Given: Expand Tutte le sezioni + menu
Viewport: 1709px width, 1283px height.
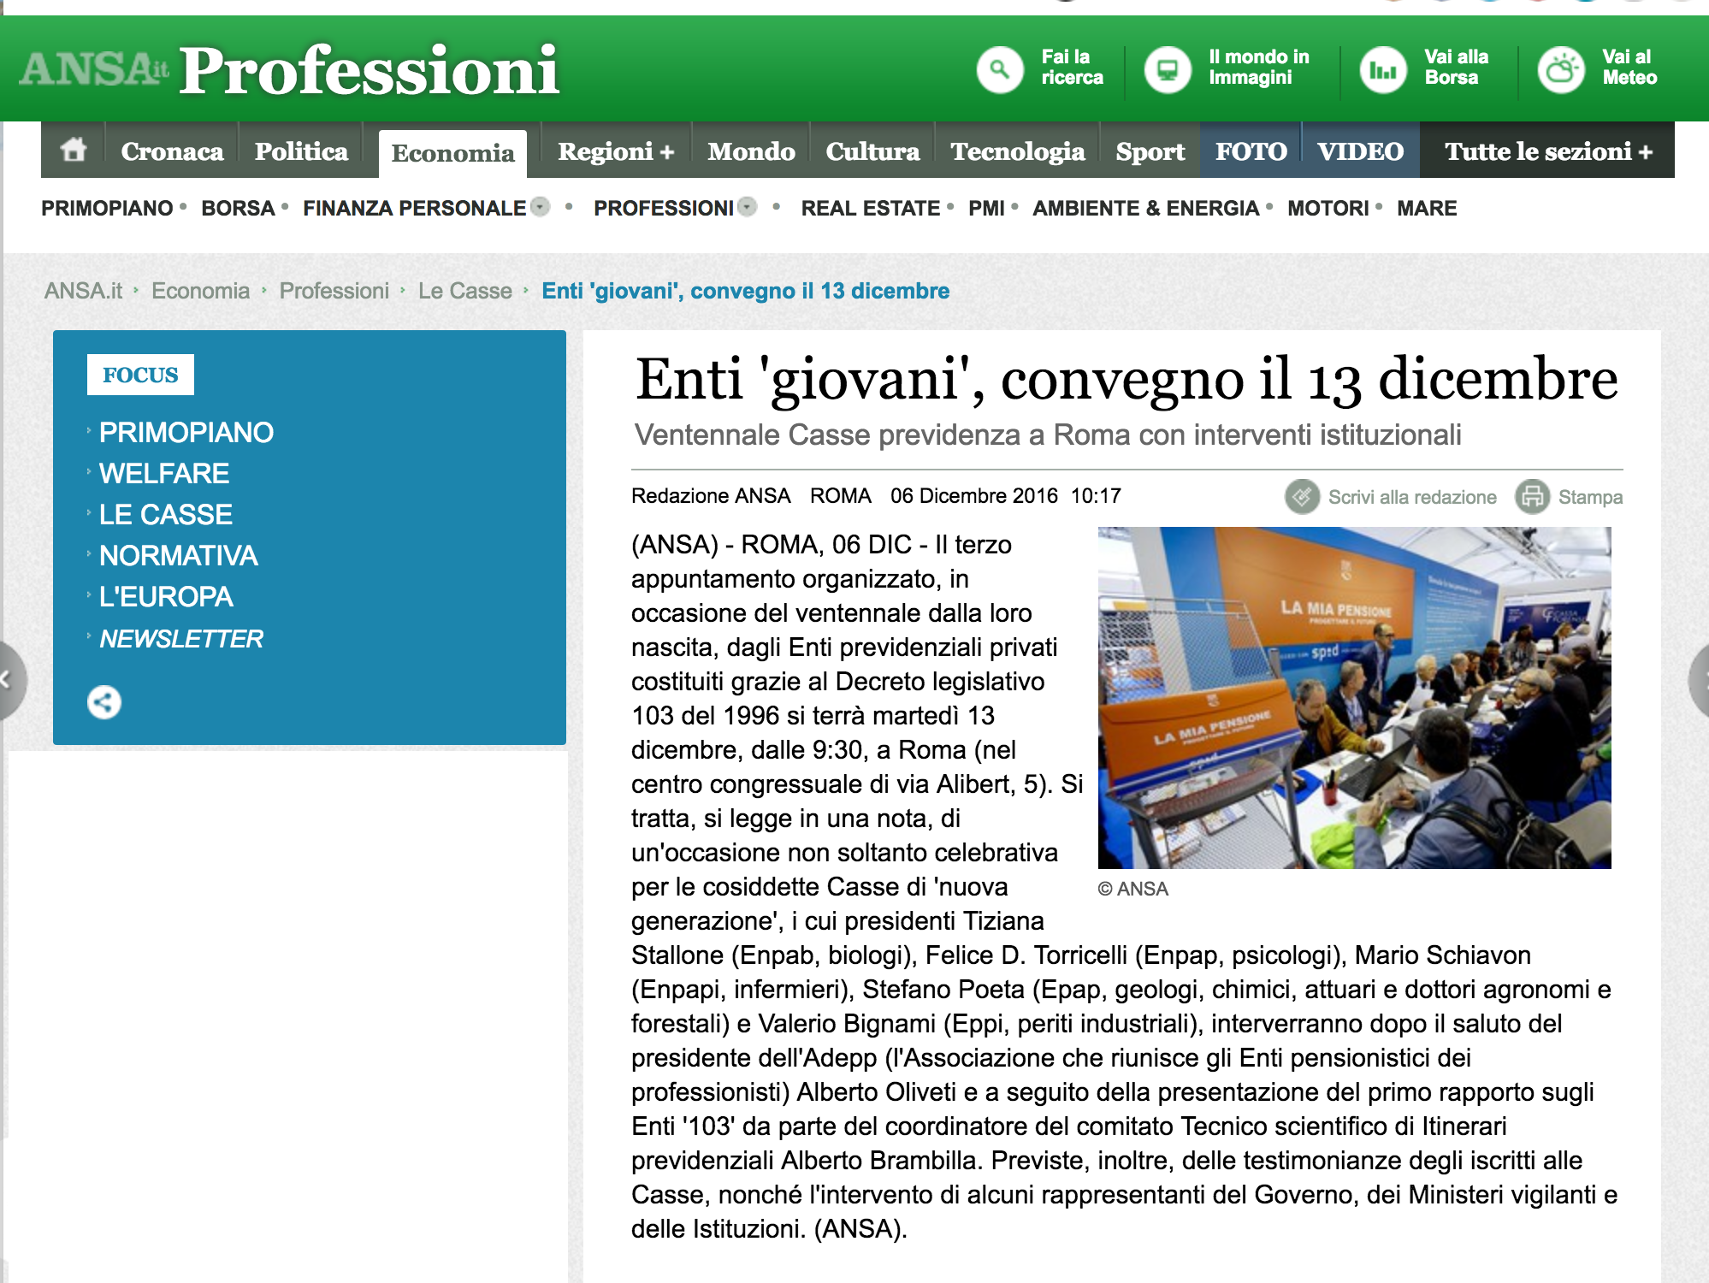Looking at the screenshot, I should click(x=1548, y=151).
